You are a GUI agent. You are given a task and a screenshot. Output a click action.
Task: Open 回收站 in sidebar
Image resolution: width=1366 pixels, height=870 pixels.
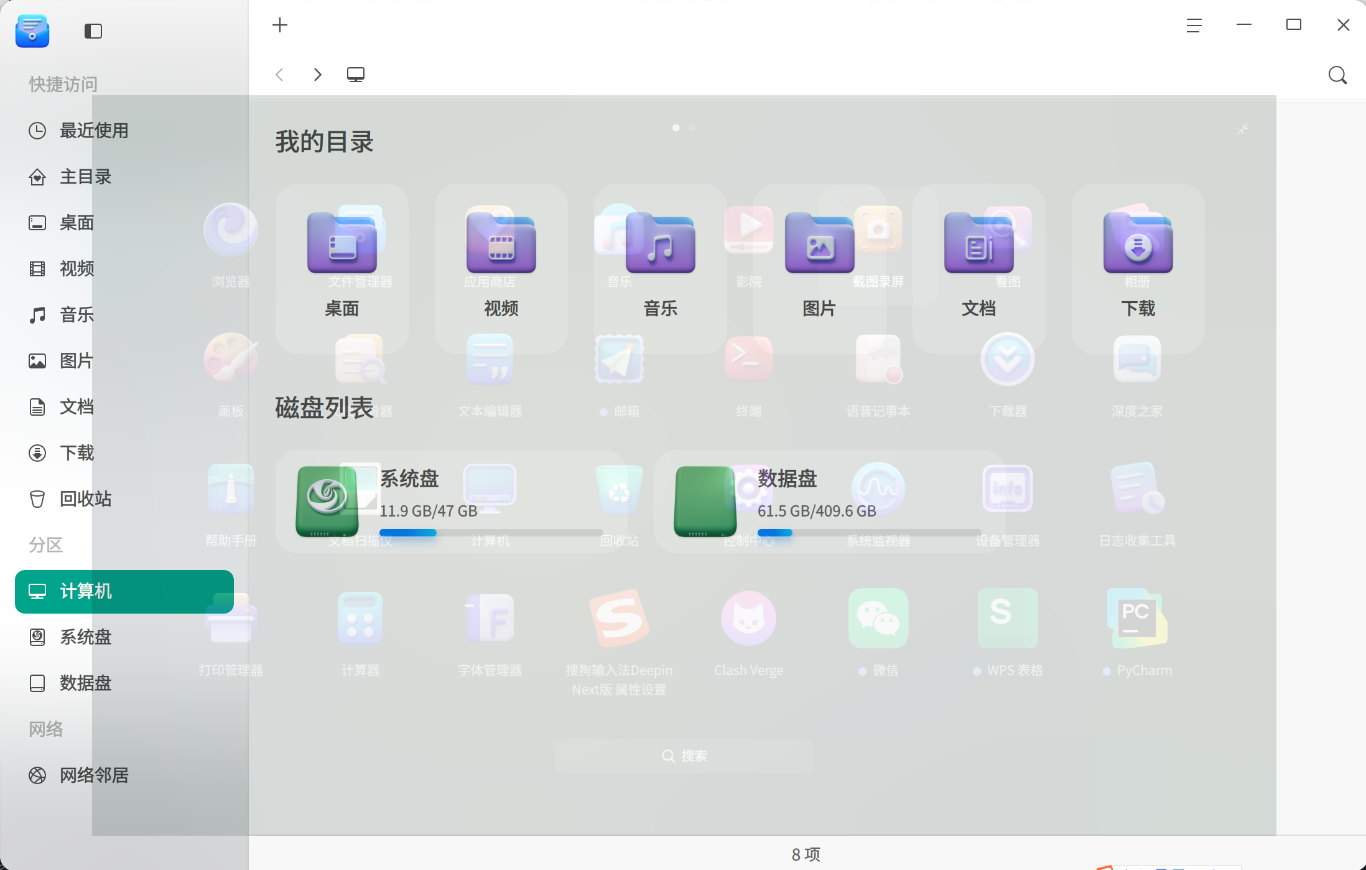124,499
